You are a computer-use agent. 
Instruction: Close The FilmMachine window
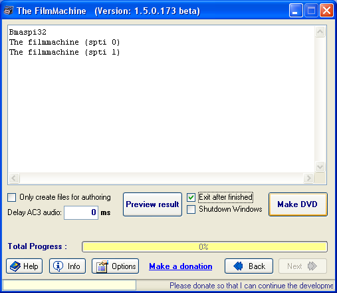tap(326, 11)
